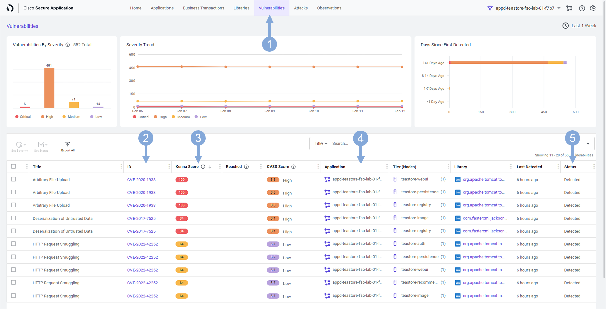Switch to the Attacks tab

(301, 8)
